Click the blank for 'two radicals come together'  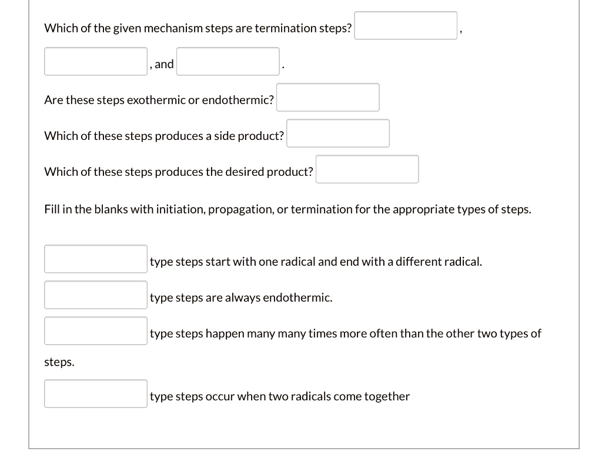point(95,393)
